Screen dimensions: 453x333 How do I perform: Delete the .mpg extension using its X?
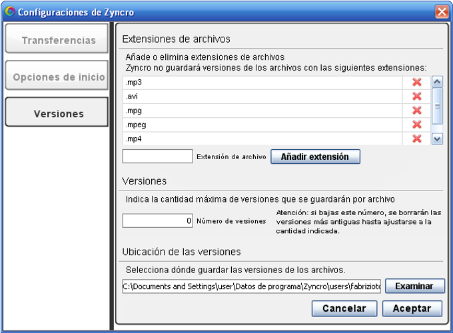click(x=416, y=111)
